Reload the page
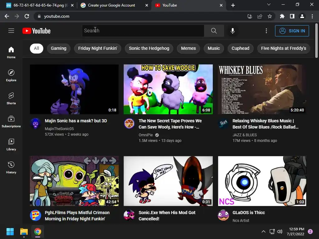The width and height of the screenshot is (319, 239). (x=27, y=16)
